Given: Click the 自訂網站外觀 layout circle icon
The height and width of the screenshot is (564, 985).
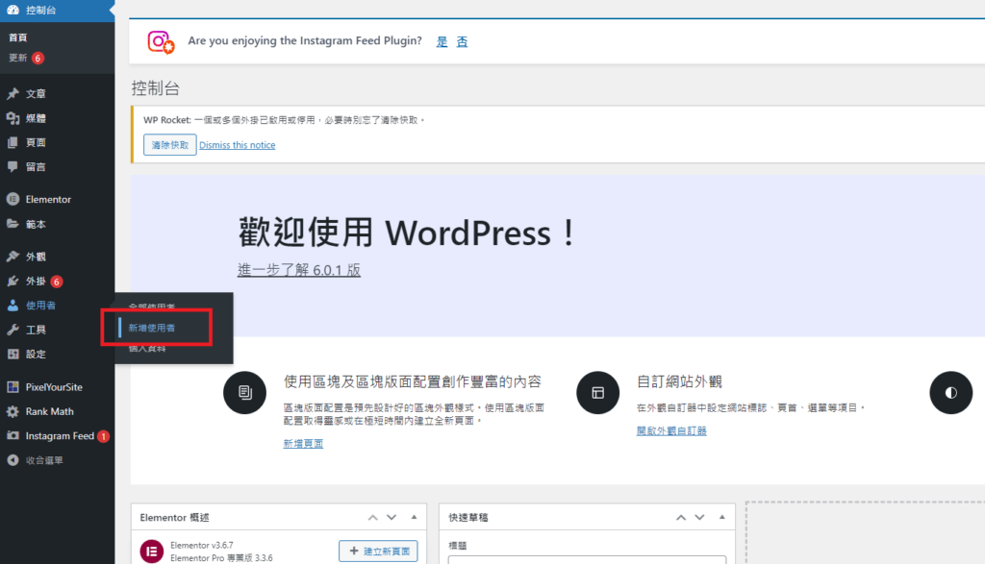Looking at the screenshot, I should 597,392.
